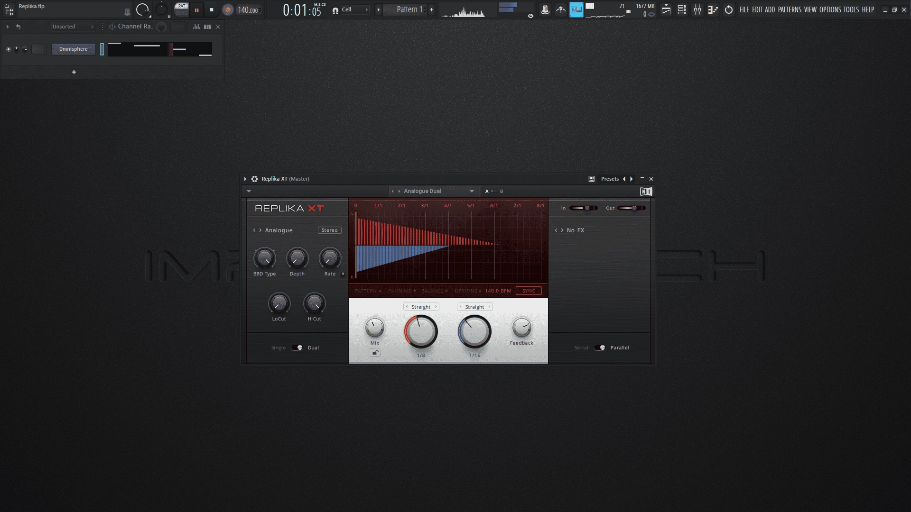Click the undo history circular arrow icon
The width and height of the screenshot is (911, 512).
[729, 9]
